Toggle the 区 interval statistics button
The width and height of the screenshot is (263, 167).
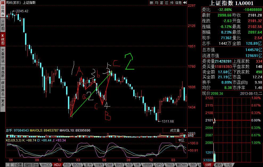(167, 2)
